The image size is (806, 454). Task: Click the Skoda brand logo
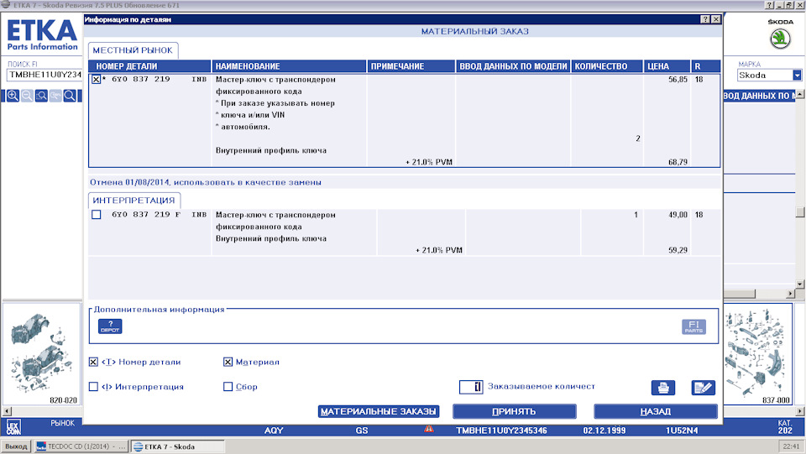[x=780, y=39]
